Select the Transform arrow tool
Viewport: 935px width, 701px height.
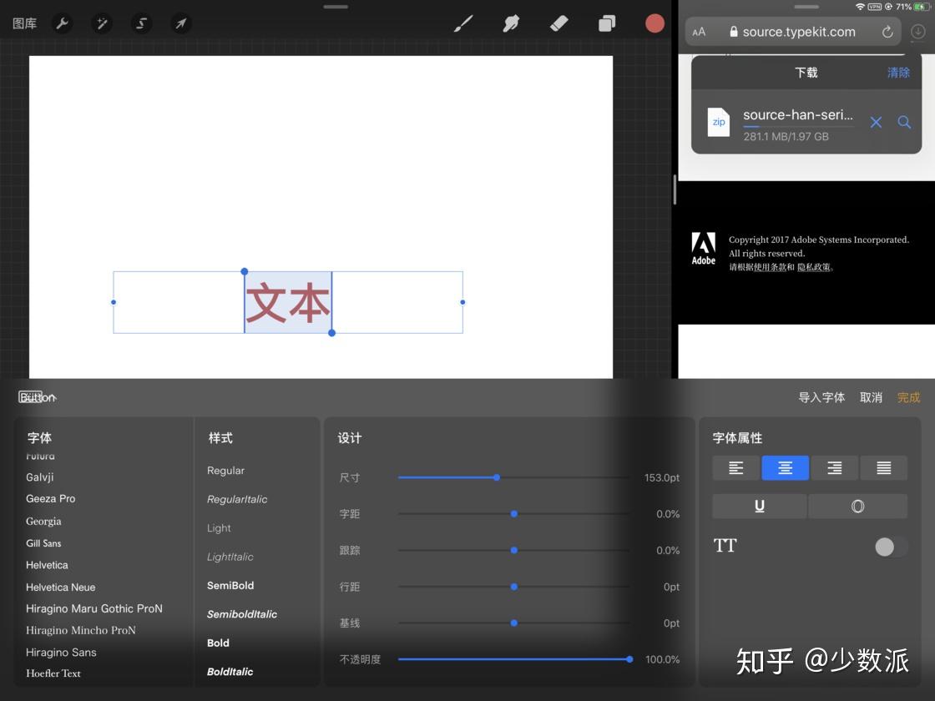click(x=180, y=23)
